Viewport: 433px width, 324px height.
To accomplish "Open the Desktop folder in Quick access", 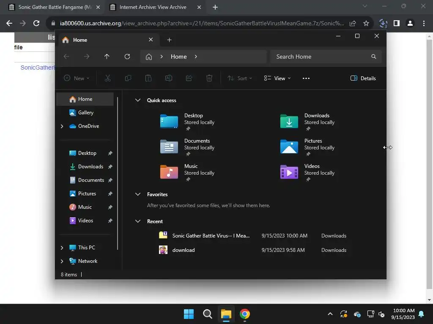I will tap(188, 122).
